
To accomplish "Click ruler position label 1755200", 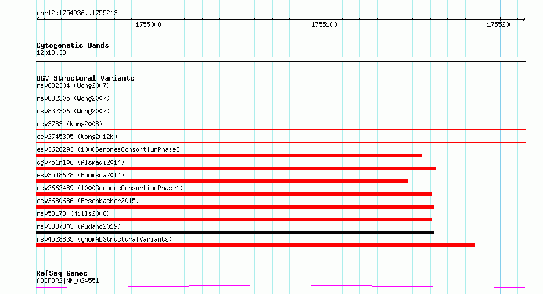I will 499,24.
